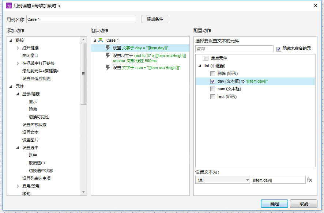Collapse the 设置选中 group
This screenshot has width=324, height=213.
[18, 148]
